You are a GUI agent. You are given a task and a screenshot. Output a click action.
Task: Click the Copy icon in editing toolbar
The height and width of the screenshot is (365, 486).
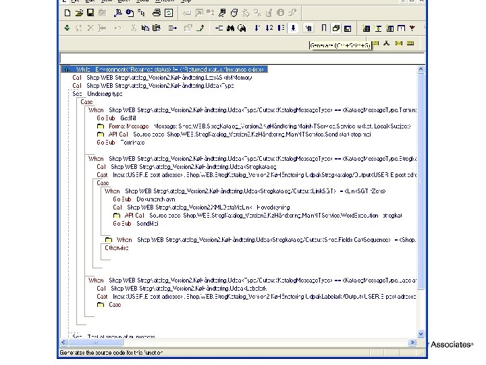click(x=145, y=28)
